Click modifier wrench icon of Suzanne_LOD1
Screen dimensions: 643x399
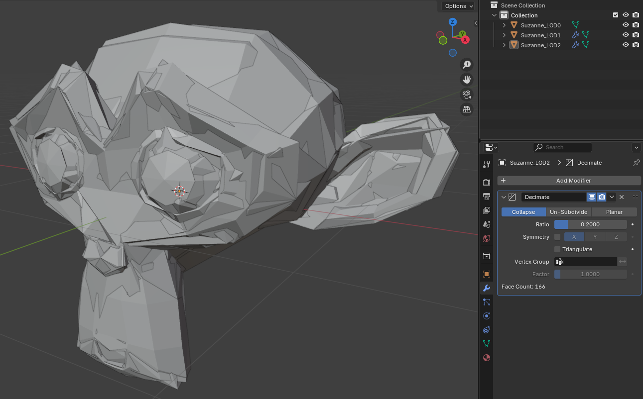coord(576,35)
